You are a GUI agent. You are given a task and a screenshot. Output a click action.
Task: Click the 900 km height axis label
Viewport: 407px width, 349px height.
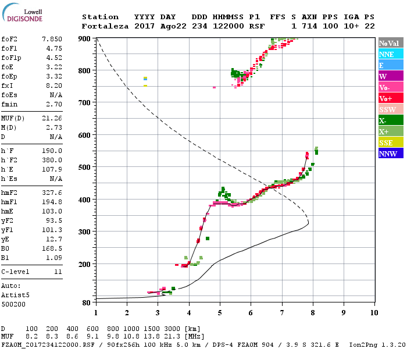pos(84,39)
